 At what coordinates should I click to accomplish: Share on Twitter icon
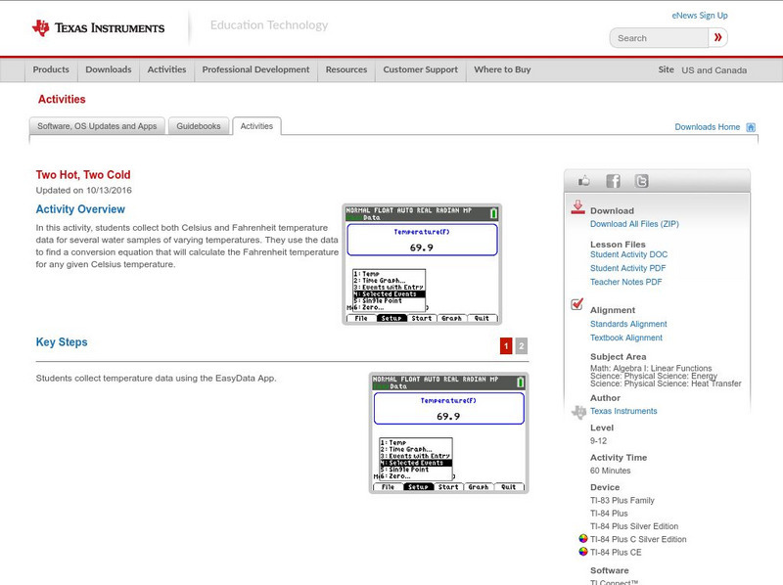click(642, 181)
